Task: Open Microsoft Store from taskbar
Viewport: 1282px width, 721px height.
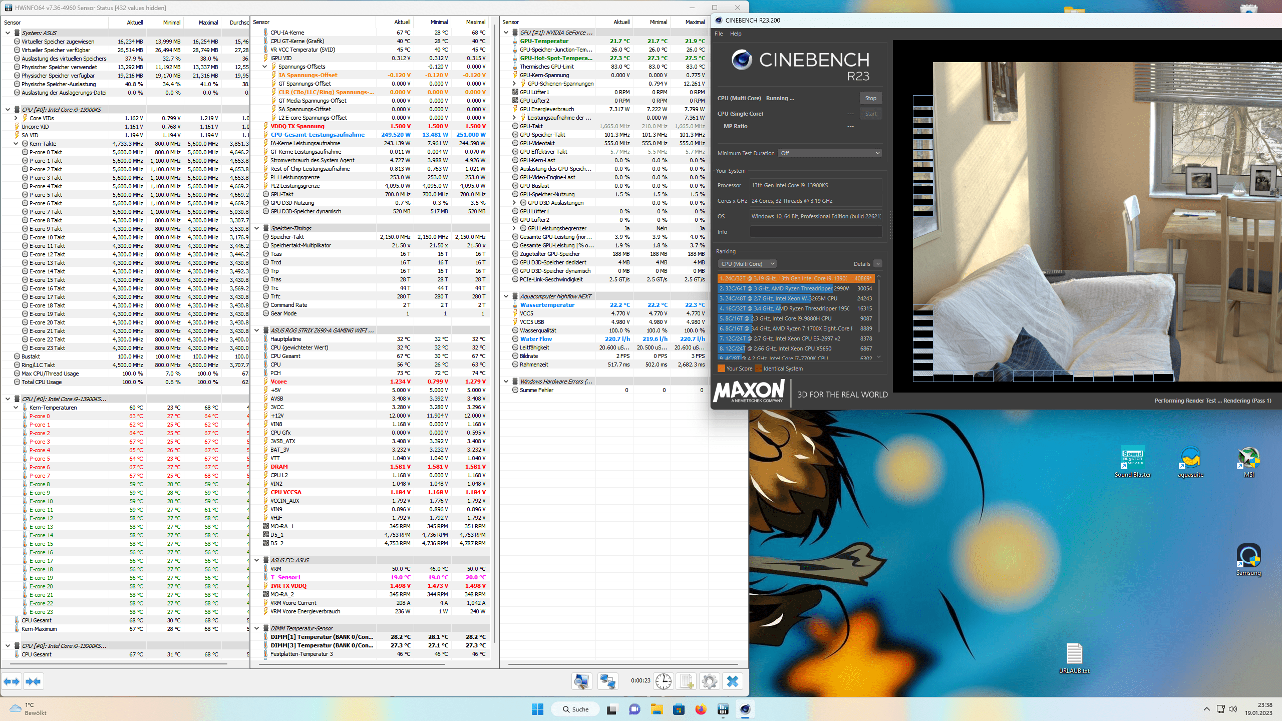Action: pos(679,709)
